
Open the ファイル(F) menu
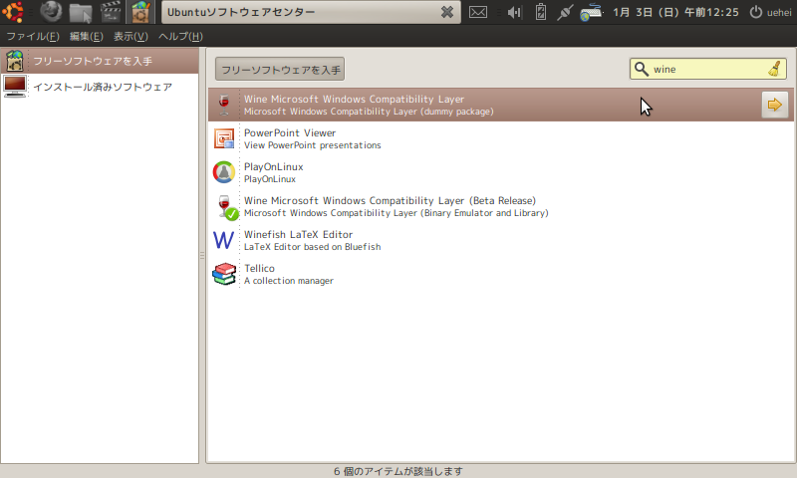tap(33, 36)
